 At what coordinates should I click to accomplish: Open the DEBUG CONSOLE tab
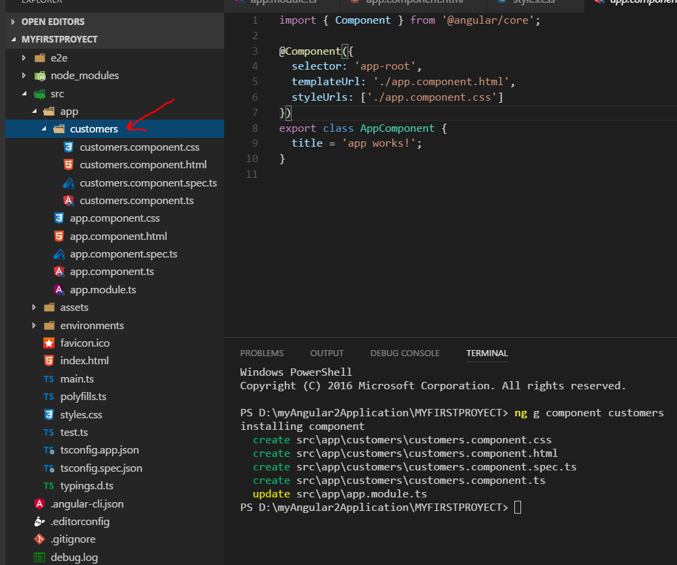tap(404, 353)
